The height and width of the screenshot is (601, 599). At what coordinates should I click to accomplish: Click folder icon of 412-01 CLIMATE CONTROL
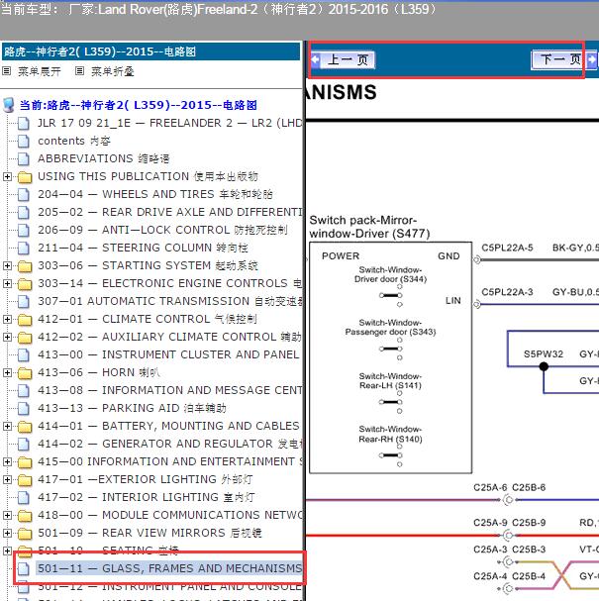[x=25, y=320]
